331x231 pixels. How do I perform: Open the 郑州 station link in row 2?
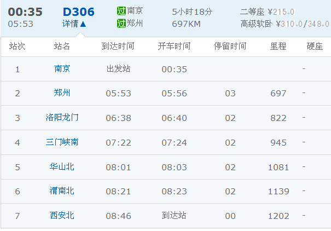tap(62, 93)
